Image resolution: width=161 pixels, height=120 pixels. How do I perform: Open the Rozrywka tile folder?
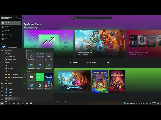[49, 85]
